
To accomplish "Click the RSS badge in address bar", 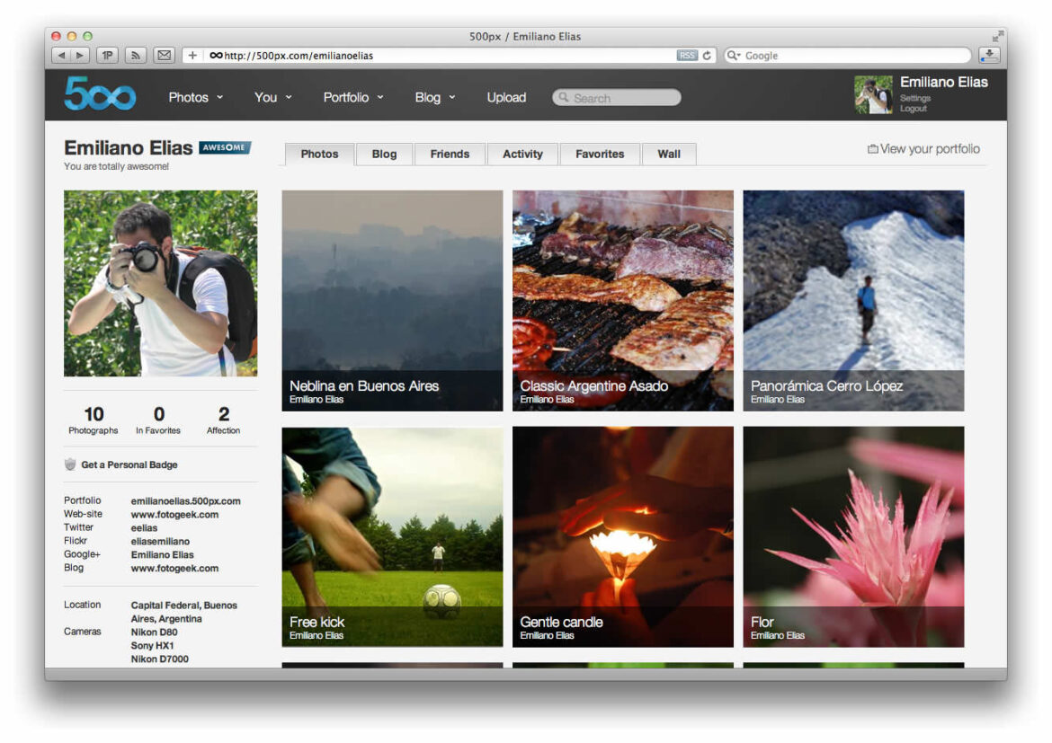I will pos(687,56).
